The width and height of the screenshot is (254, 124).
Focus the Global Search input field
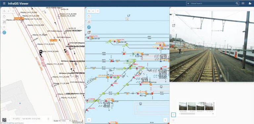coord(213,3)
